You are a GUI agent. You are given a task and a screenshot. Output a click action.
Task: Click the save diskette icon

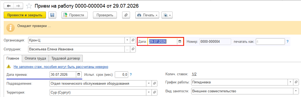[x=52, y=15]
